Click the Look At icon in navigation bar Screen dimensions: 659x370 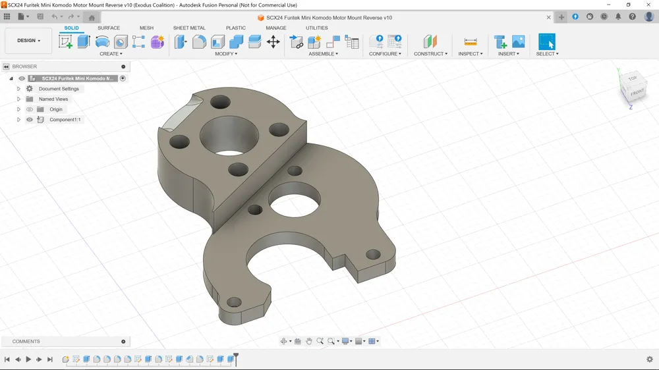click(298, 341)
